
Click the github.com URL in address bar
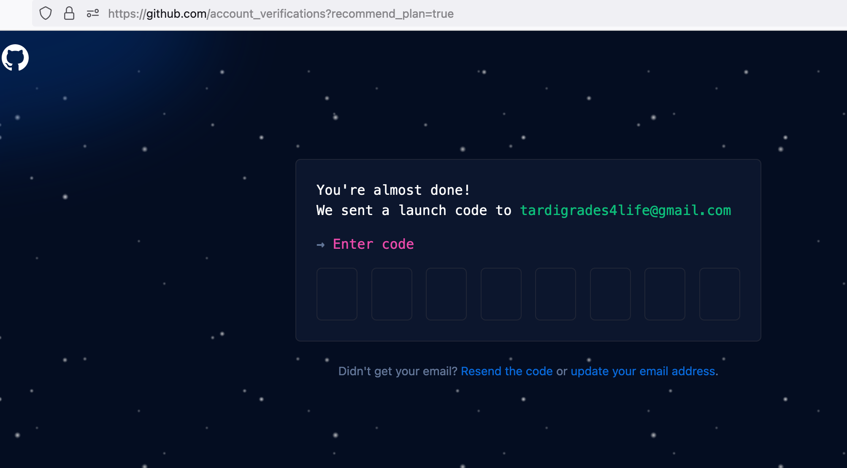[281, 13]
